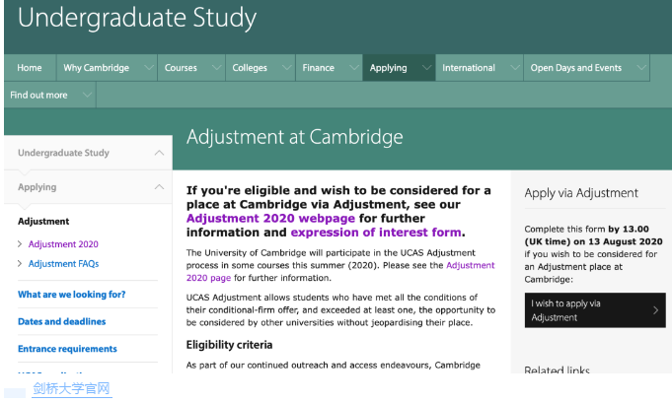Go to Entrance requirements page
This screenshot has width=672, height=403.
point(67,349)
